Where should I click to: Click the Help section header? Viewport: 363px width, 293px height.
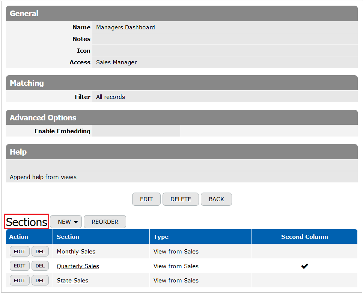182,152
